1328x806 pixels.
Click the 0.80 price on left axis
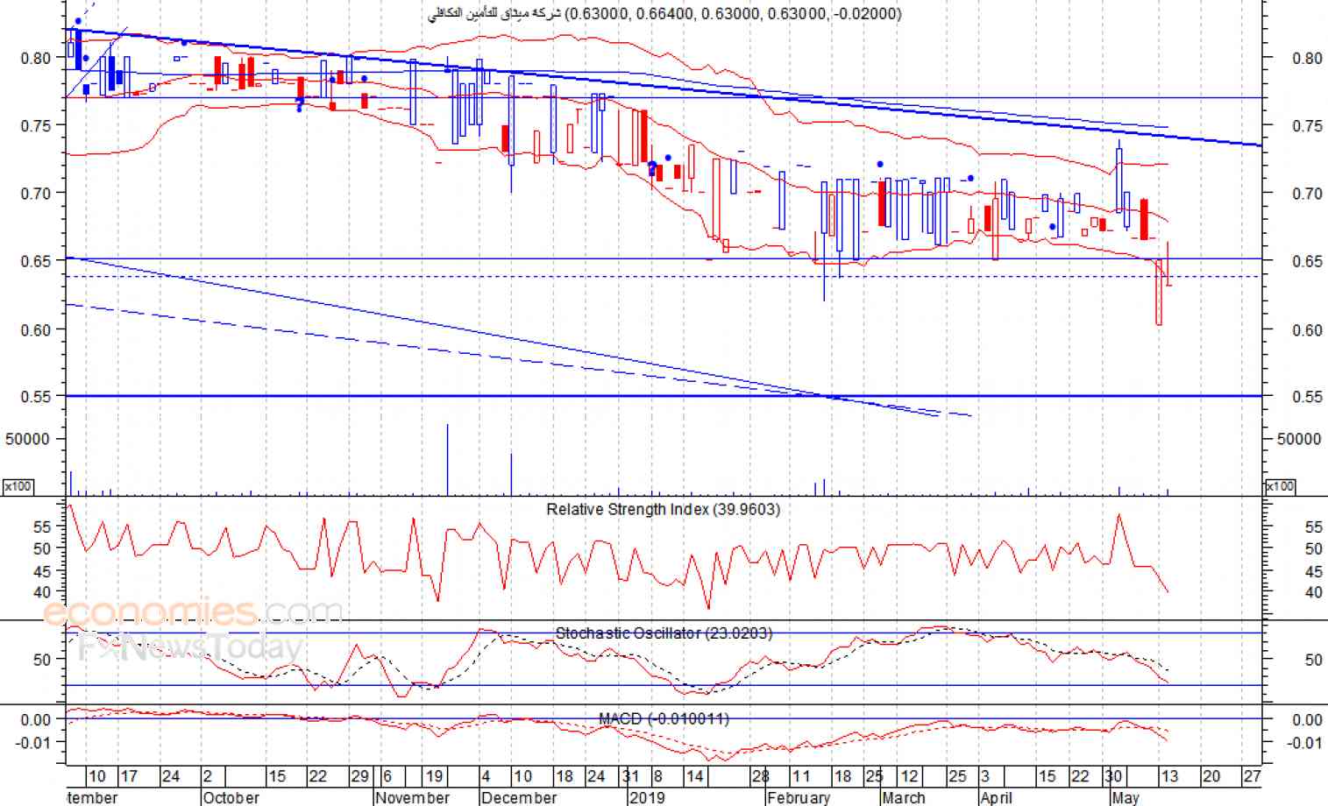(x=36, y=58)
